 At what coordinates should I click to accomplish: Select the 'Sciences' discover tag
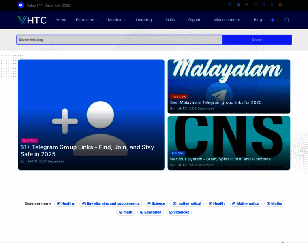tap(179, 212)
